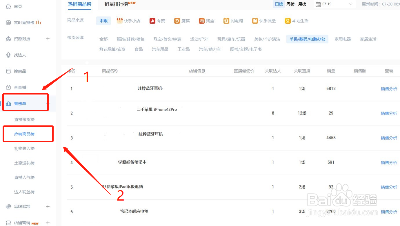Select the 本地生活 source icon
Viewport: 400px width, 226px height.
pos(288,21)
